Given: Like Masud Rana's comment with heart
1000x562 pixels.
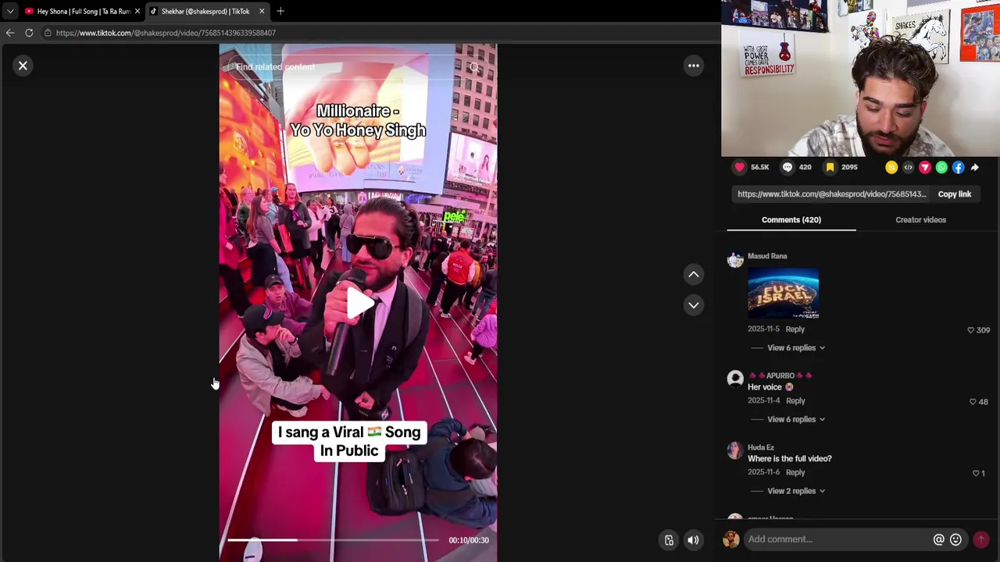Looking at the screenshot, I should tap(971, 330).
